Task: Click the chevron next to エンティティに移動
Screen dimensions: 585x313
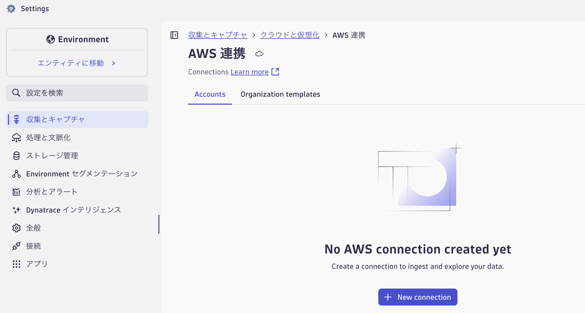Action: click(x=114, y=63)
